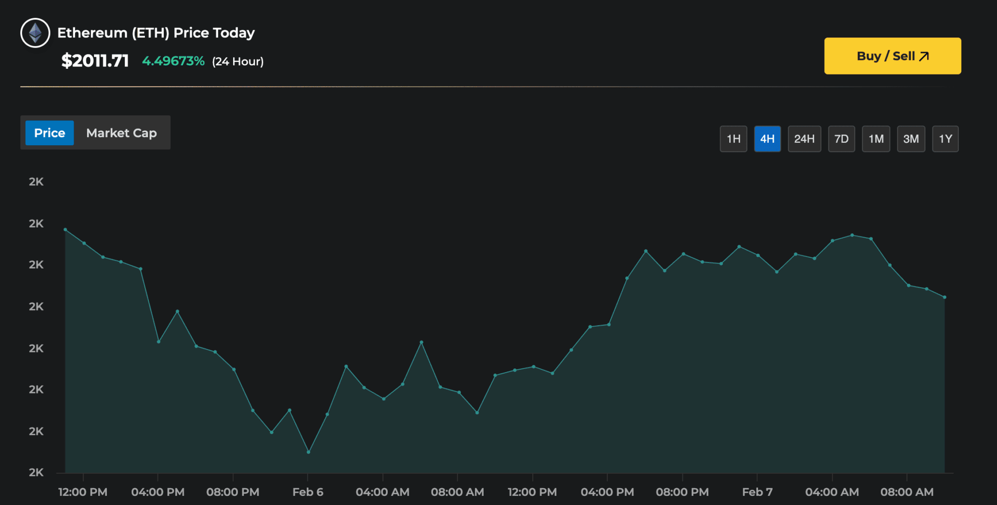Click the lowest data point on chart
997x505 pixels.
(x=308, y=452)
